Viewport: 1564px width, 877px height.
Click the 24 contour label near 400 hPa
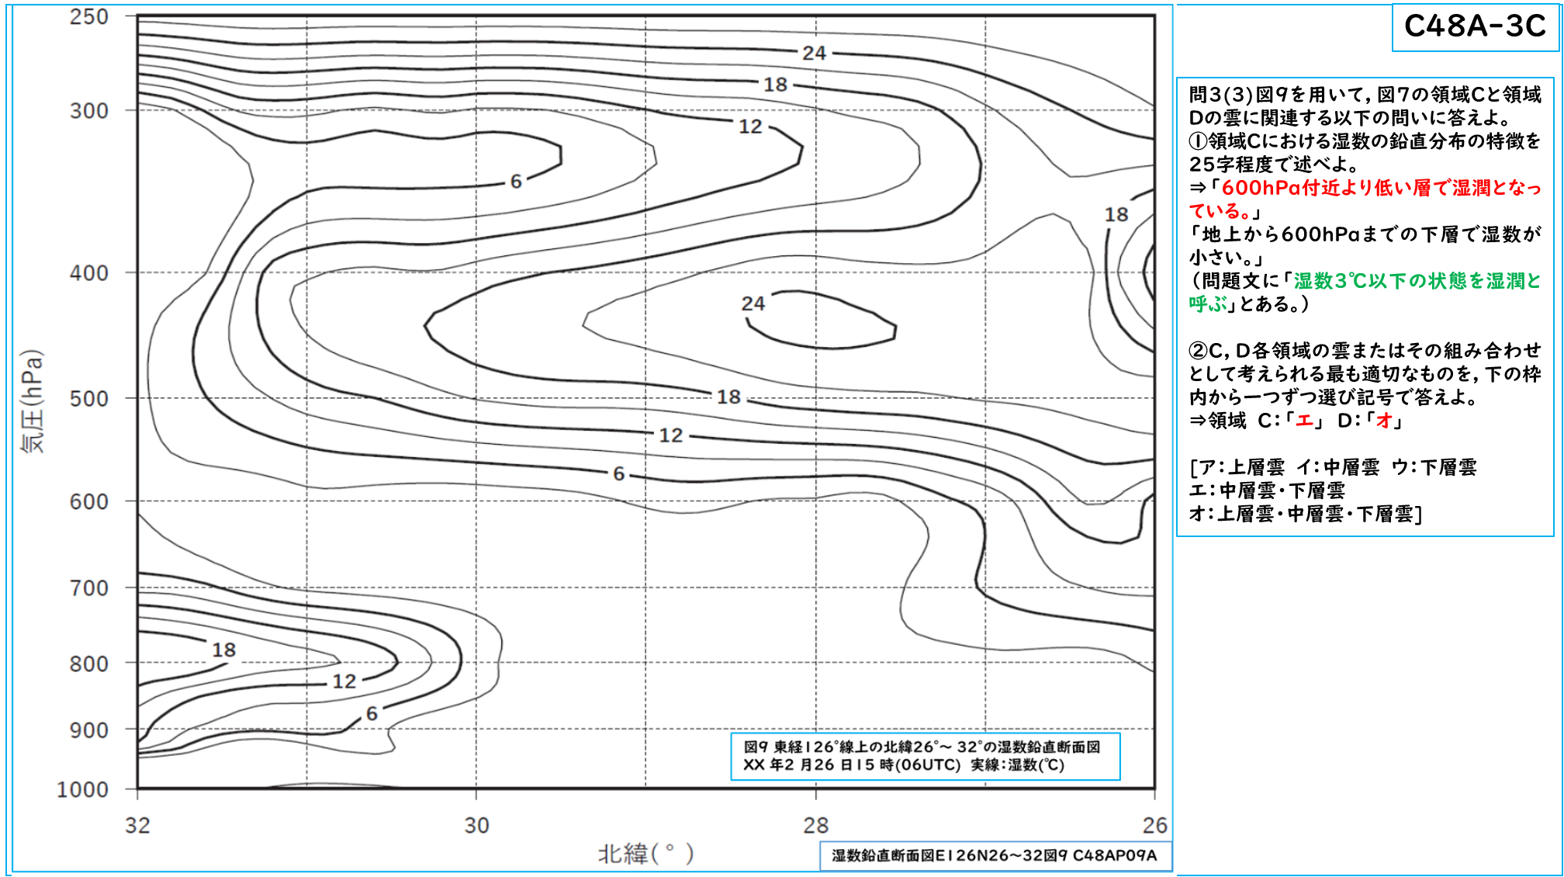point(753,303)
